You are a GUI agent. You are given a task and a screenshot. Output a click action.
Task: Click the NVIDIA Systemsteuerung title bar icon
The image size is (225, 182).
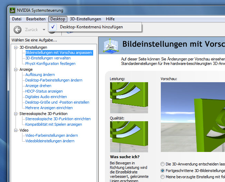point(12,10)
